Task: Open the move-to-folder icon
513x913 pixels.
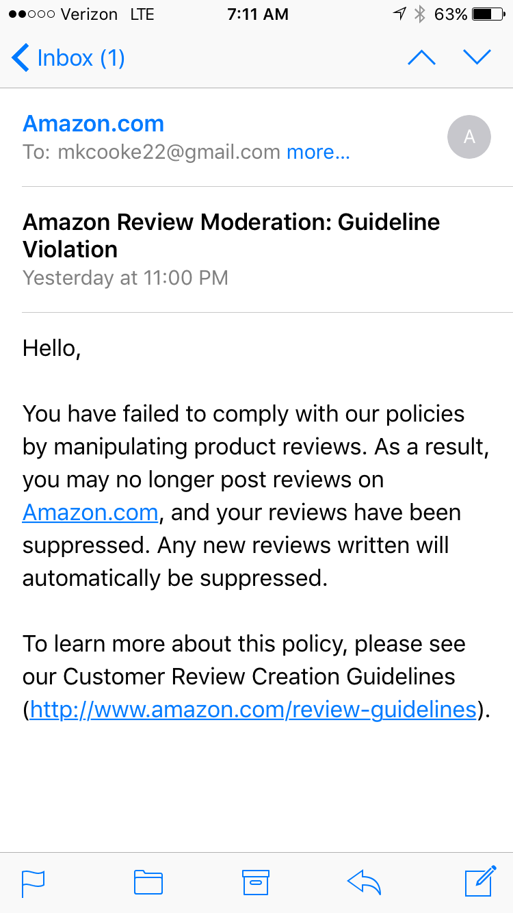Action: (148, 882)
